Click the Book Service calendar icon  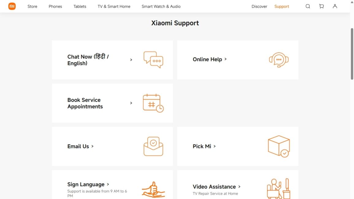[x=153, y=103]
